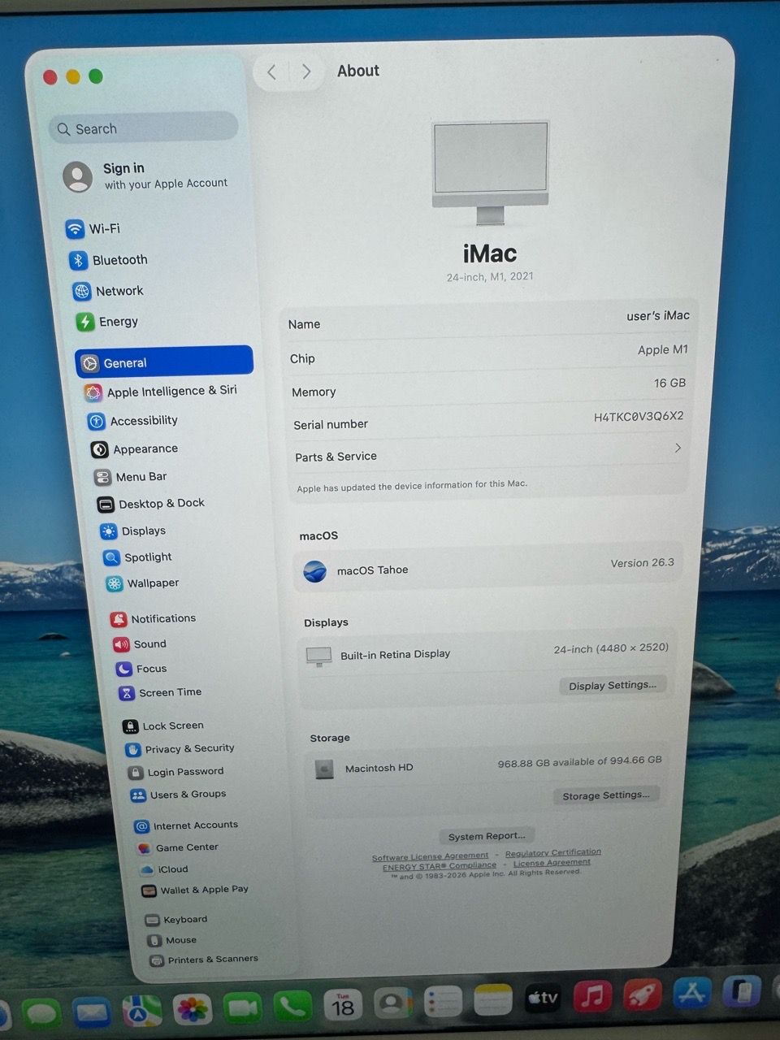This screenshot has width=780, height=1040.
Task: Open Login Password settings
Action: [x=176, y=772]
